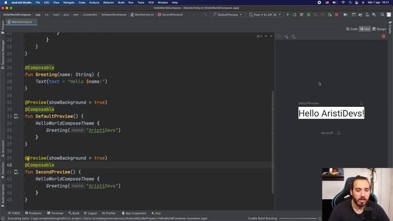The image size is (393, 221).
Task: Open the AVD Manager device icon
Action: (367, 15)
